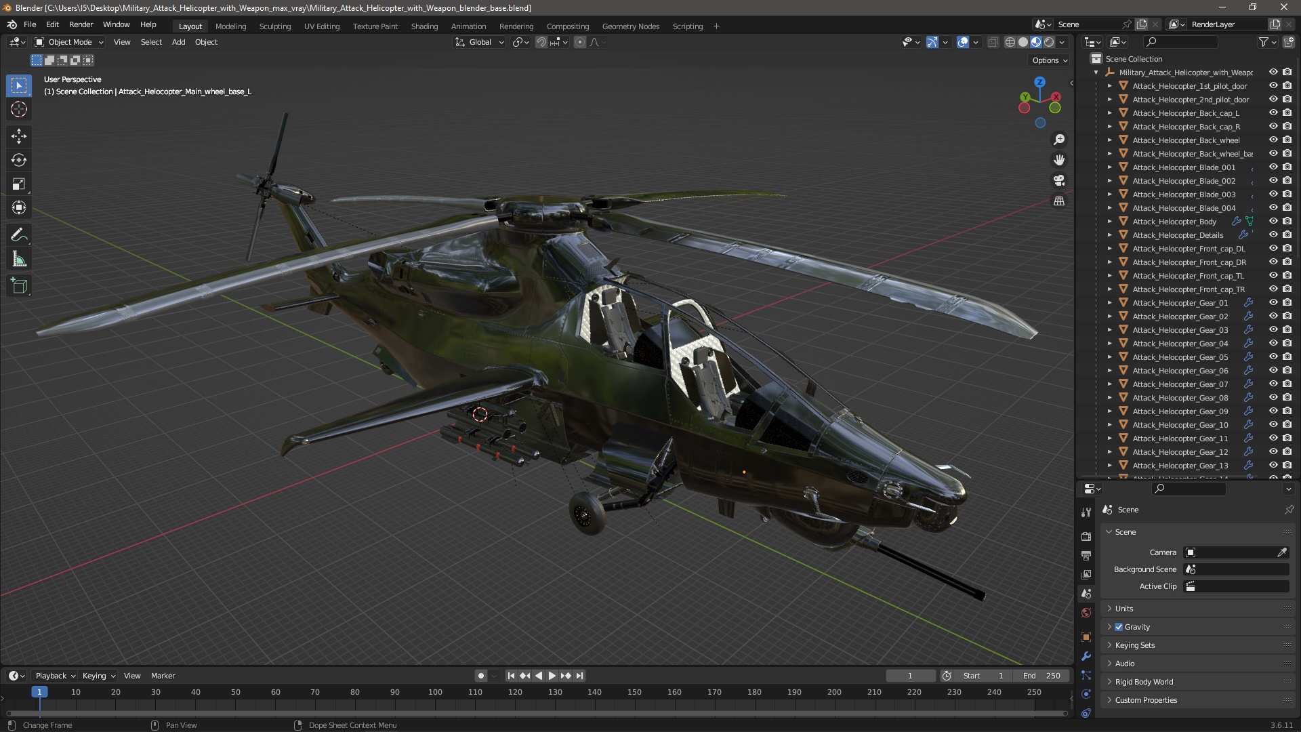The height and width of the screenshot is (732, 1301).
Task: Select the Measure tool
Action: [19, 260]
